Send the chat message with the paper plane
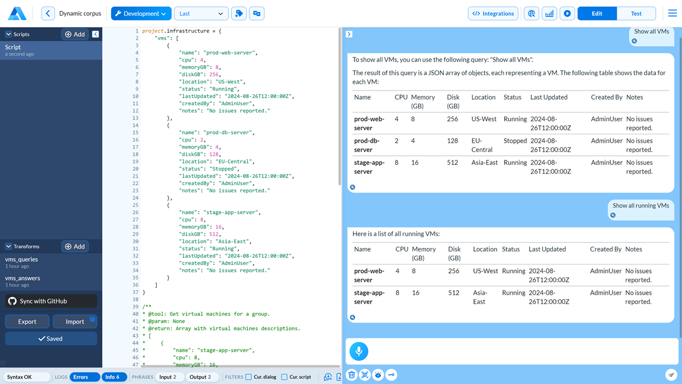 click(x=671, y=375)
